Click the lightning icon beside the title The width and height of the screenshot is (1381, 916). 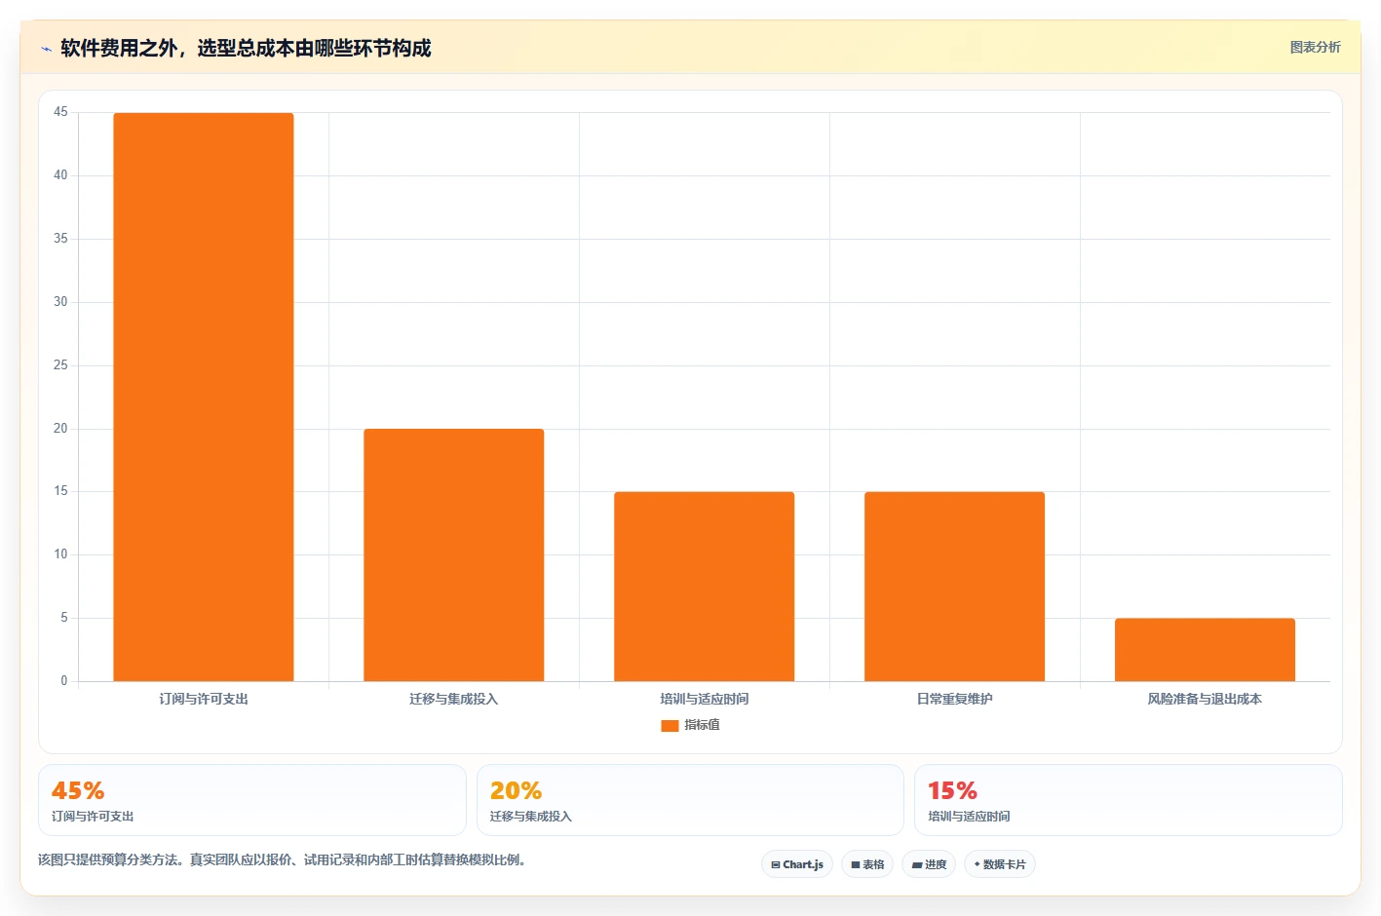(46, 49)
